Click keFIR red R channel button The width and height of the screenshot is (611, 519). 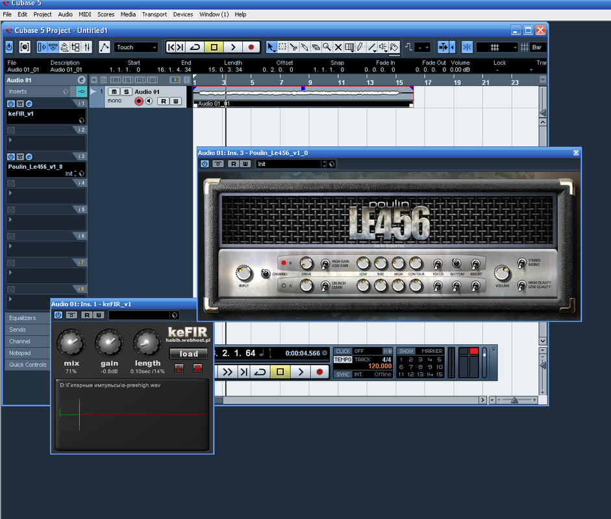click(x=197, y=368)
